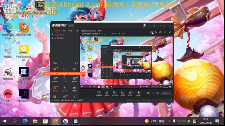
Task: Open streaming settings gear near start button
Action: coord(157,93)
